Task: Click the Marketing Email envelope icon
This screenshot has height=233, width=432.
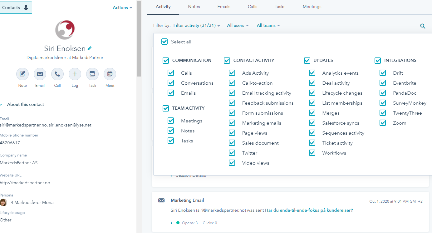Action: coord(161,201)
